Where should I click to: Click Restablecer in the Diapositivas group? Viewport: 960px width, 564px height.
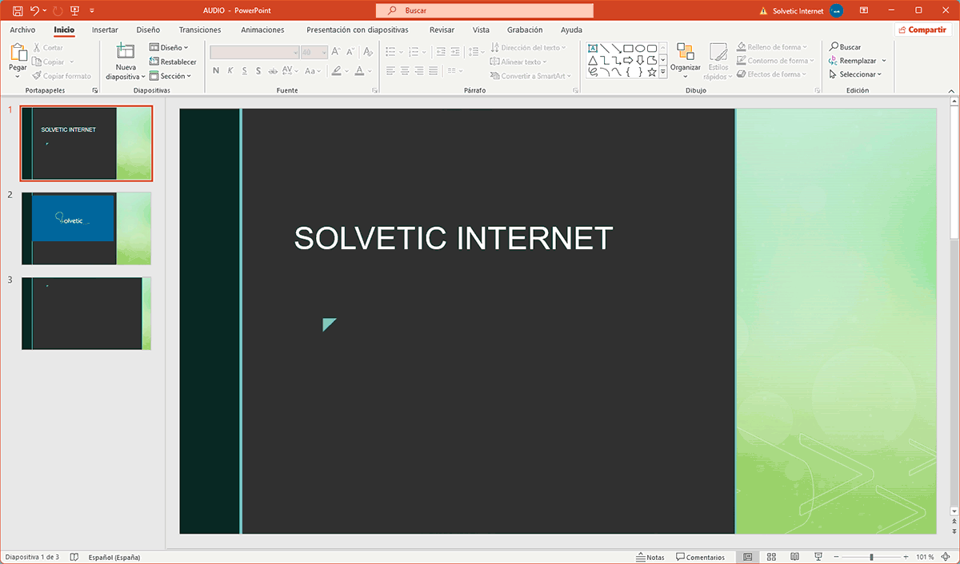(x=173, y=62)
